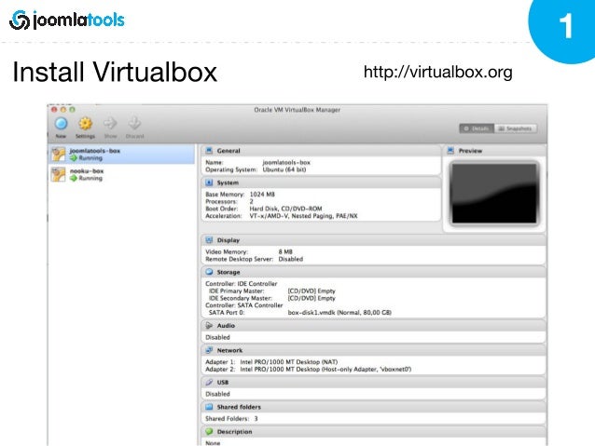Screen dimensions: 595x446
Task: Click the Network section icon
Action: tap(209, 350)
